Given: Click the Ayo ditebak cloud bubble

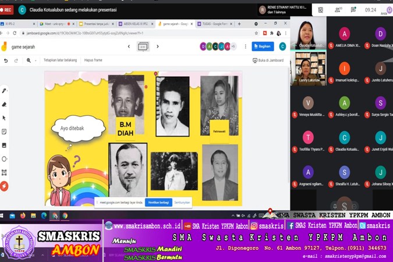Looking at the screenshot, I should [78, 128].
